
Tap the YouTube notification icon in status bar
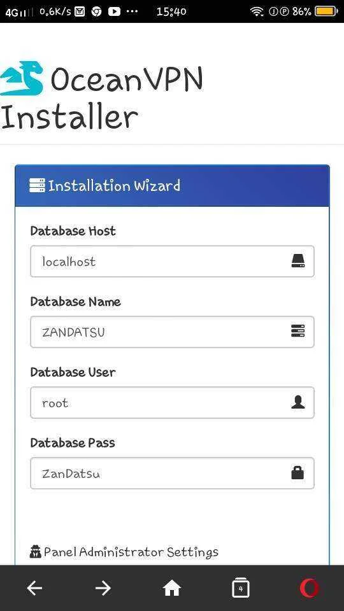[x=114, y=11]
